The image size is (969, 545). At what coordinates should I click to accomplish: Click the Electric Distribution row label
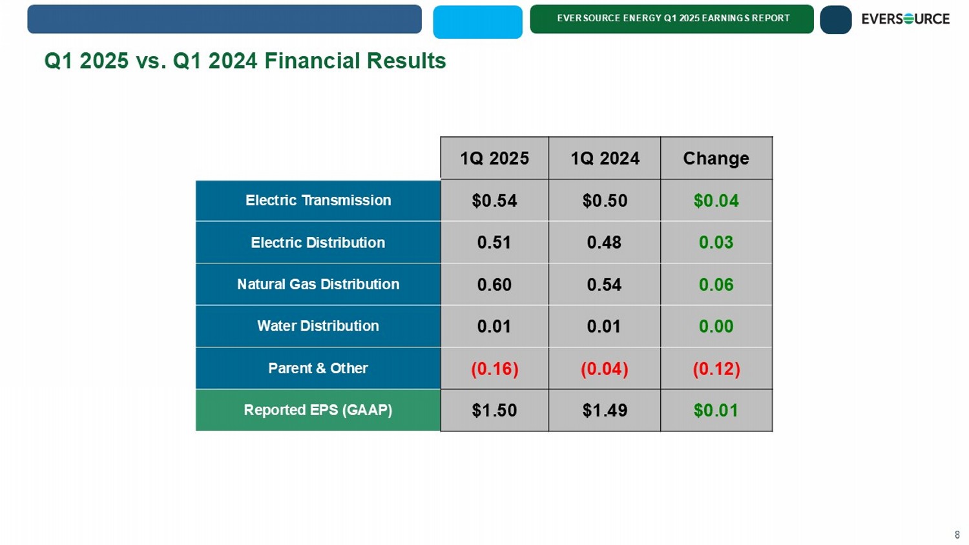click(318, 243)
